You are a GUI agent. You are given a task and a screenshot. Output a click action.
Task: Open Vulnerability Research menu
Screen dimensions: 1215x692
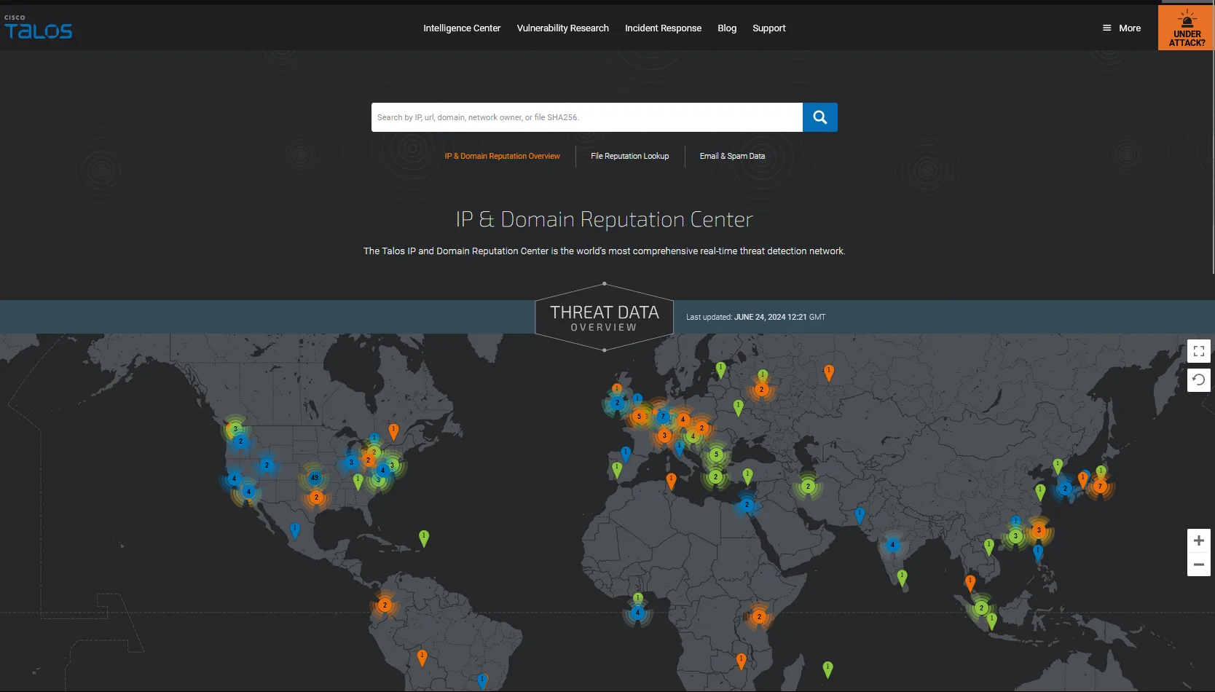pos(562,28)
